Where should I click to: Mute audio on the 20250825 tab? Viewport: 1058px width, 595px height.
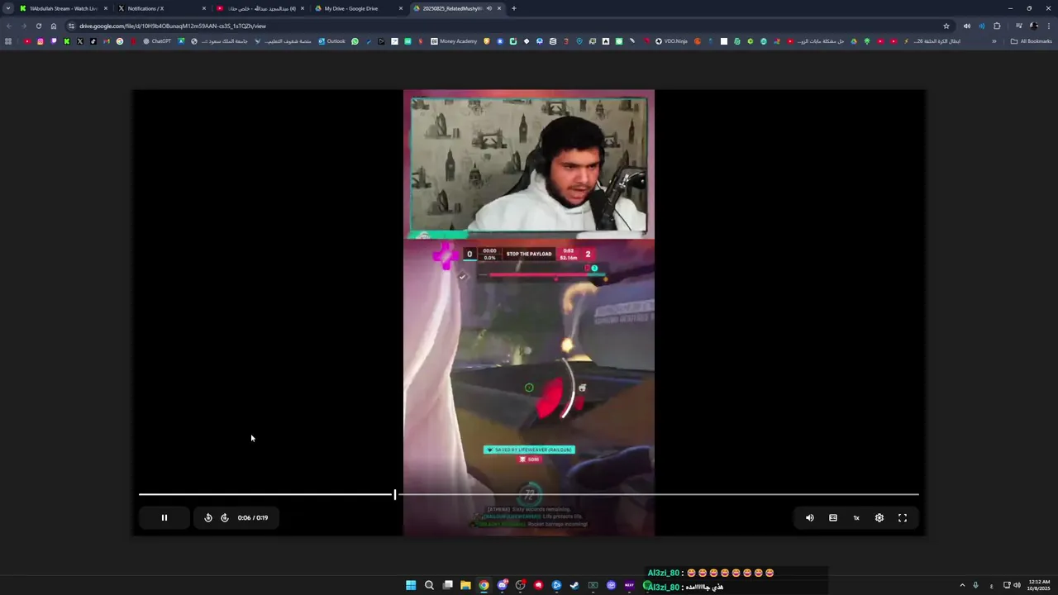click(489, 8)
